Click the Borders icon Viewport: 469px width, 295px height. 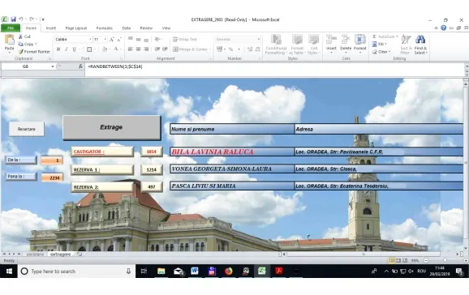coord(89,49)
